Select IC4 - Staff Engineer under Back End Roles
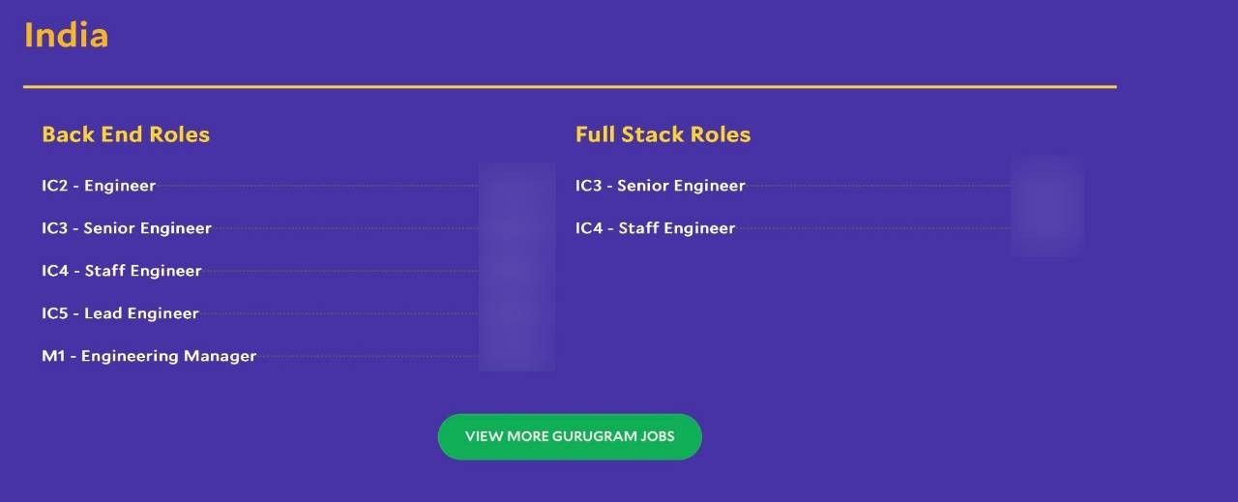This screenshot has width=1238, height=502. pyautogui.click(x=122, y=271)
